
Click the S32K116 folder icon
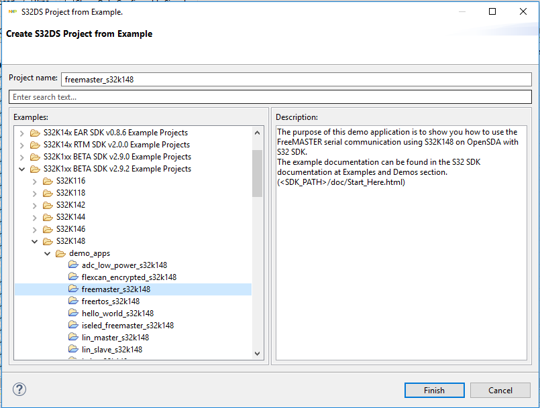(48, 181)
